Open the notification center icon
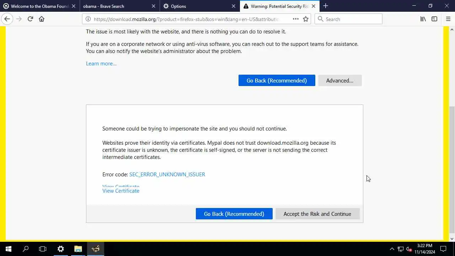 click(x=443, y=249)
